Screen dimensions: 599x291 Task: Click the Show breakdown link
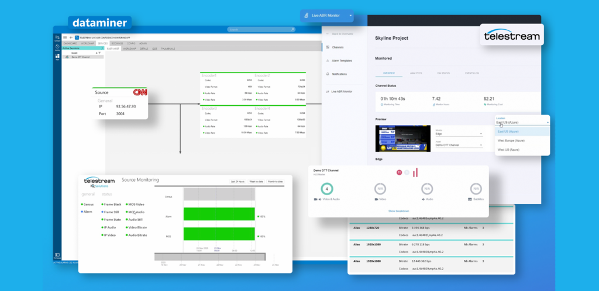point(398,211)
